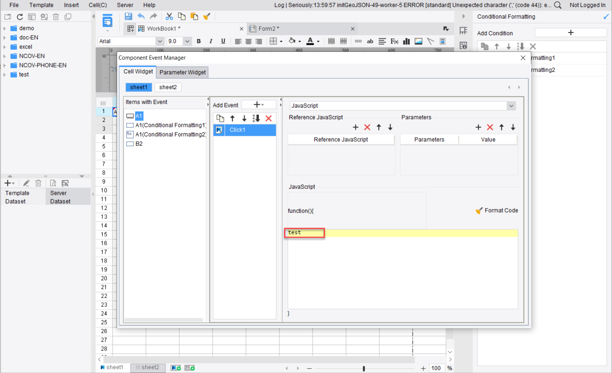612x373 pixels.
Task: Insert image icon in toolbar
Action: click(x=419, y=41)
